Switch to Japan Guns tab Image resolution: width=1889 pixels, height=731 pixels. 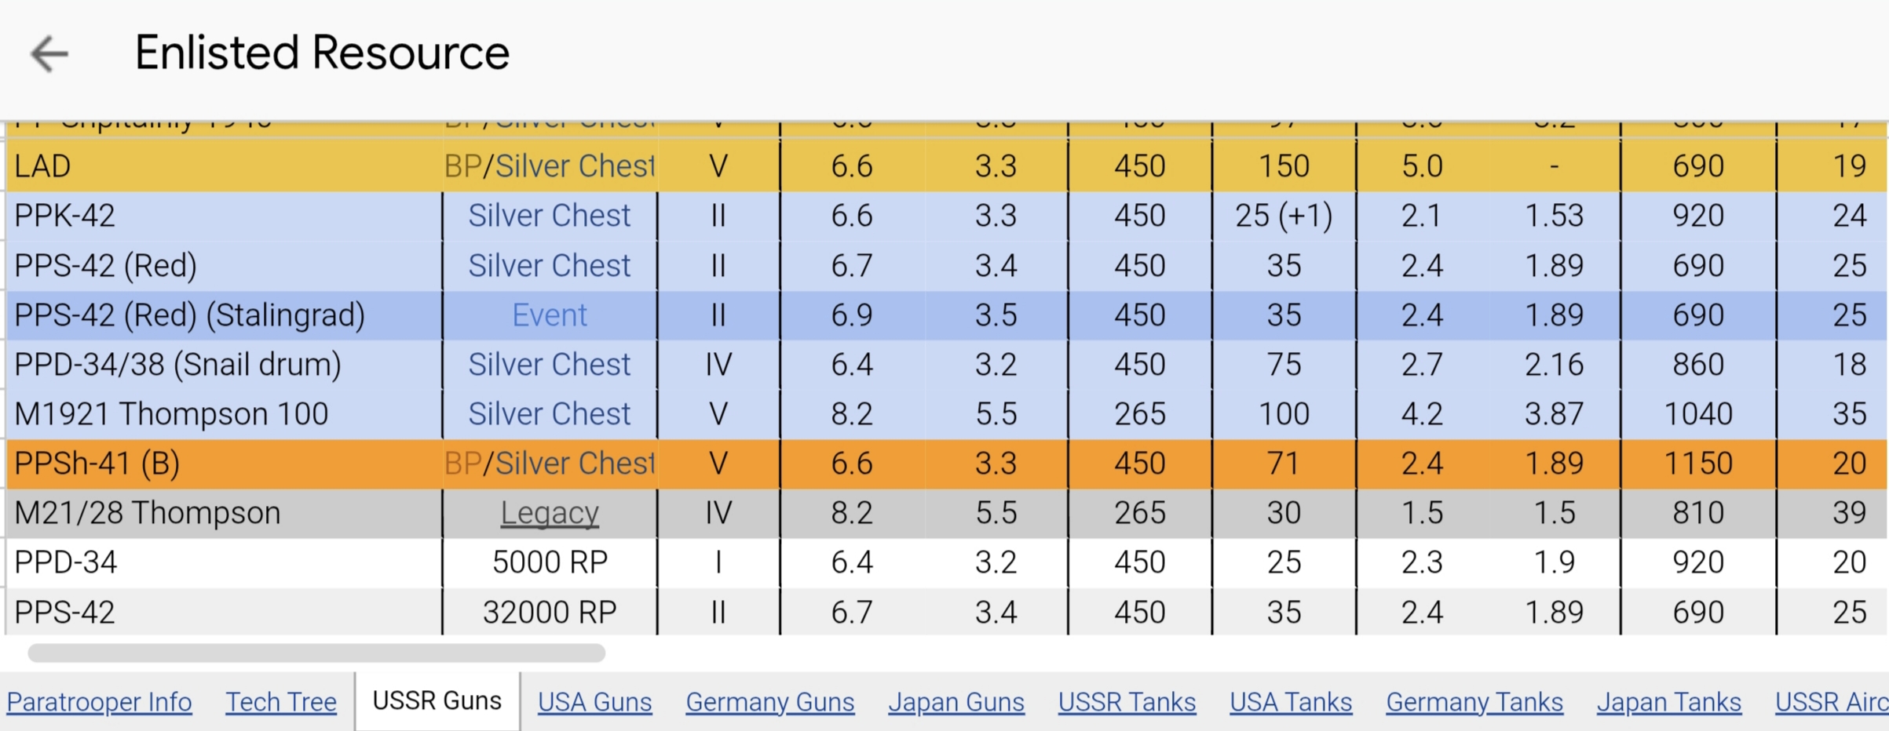pos(955,702)
